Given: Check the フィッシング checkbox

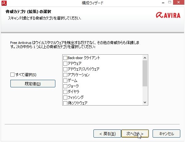Looking at the screenshot, I should [65, 97].
